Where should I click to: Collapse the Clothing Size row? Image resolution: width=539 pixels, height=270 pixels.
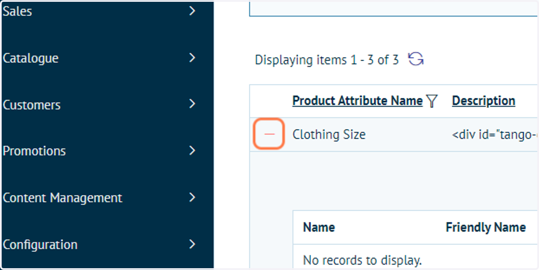click(269, 134)
